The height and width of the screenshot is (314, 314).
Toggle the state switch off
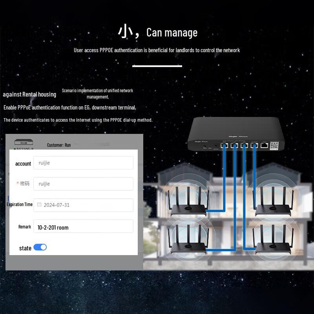pos(40,247)
